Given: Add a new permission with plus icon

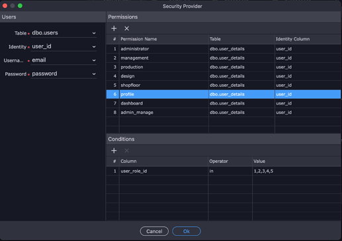Looking at the screenshot, I should (x=114, y=28).
